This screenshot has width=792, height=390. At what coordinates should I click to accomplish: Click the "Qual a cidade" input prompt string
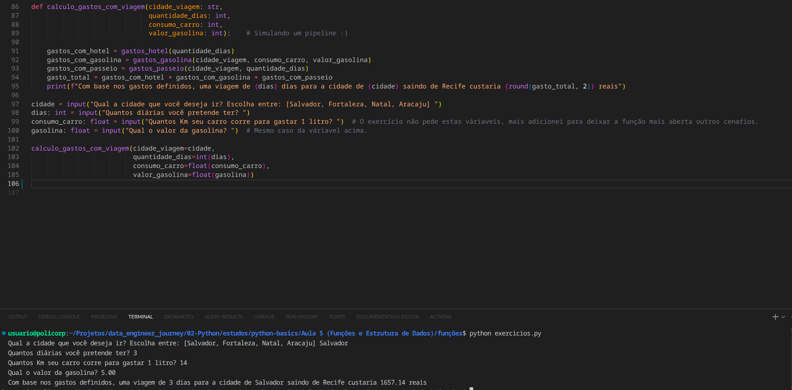coord(264,104)
